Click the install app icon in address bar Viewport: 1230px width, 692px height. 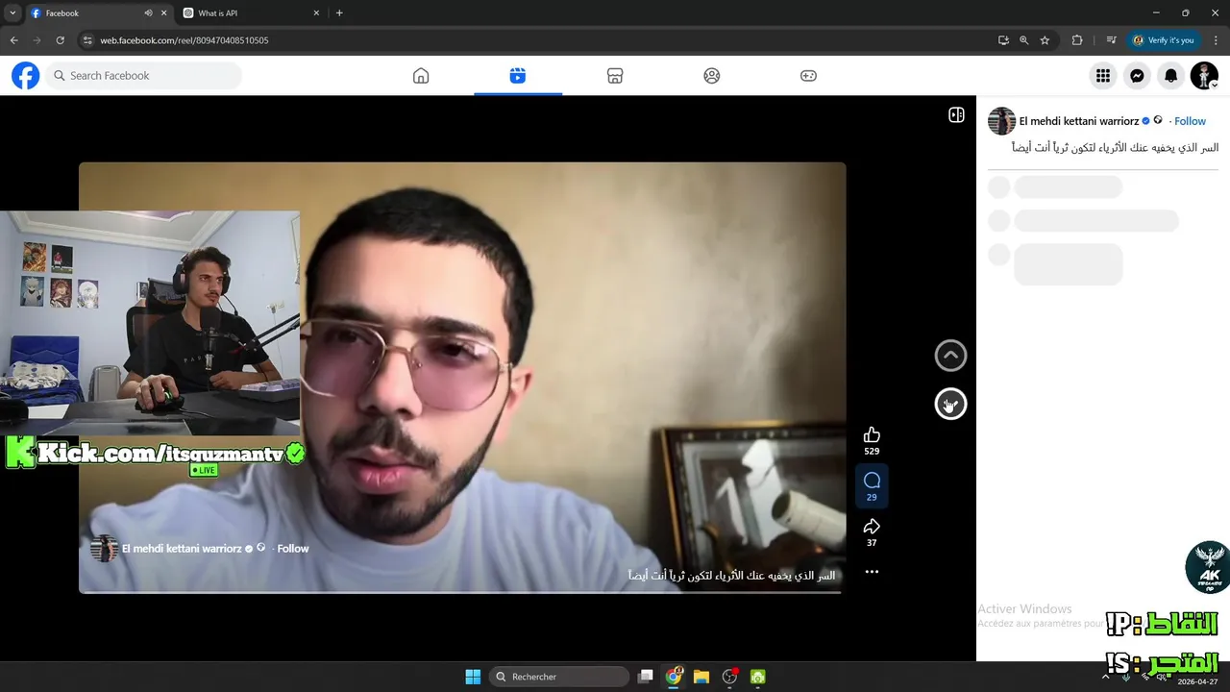coord(1003,40)
